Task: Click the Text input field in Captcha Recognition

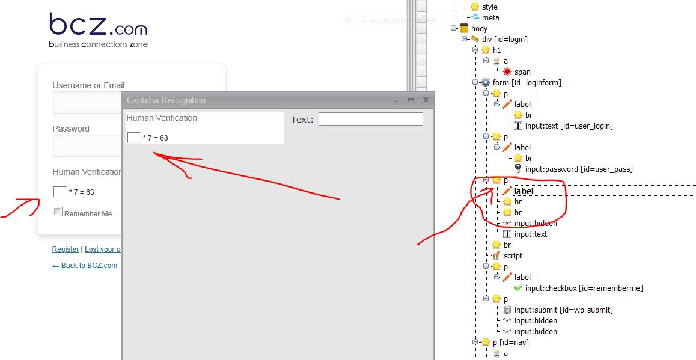Action: (371, 119)
